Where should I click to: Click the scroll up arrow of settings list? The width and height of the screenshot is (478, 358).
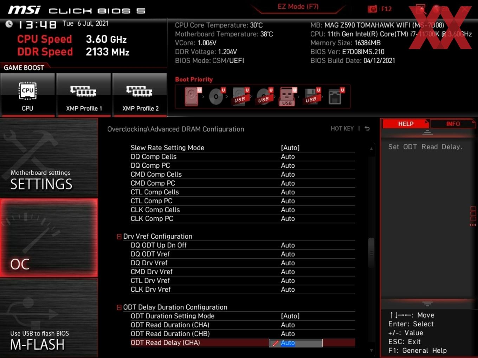point(371,148)
